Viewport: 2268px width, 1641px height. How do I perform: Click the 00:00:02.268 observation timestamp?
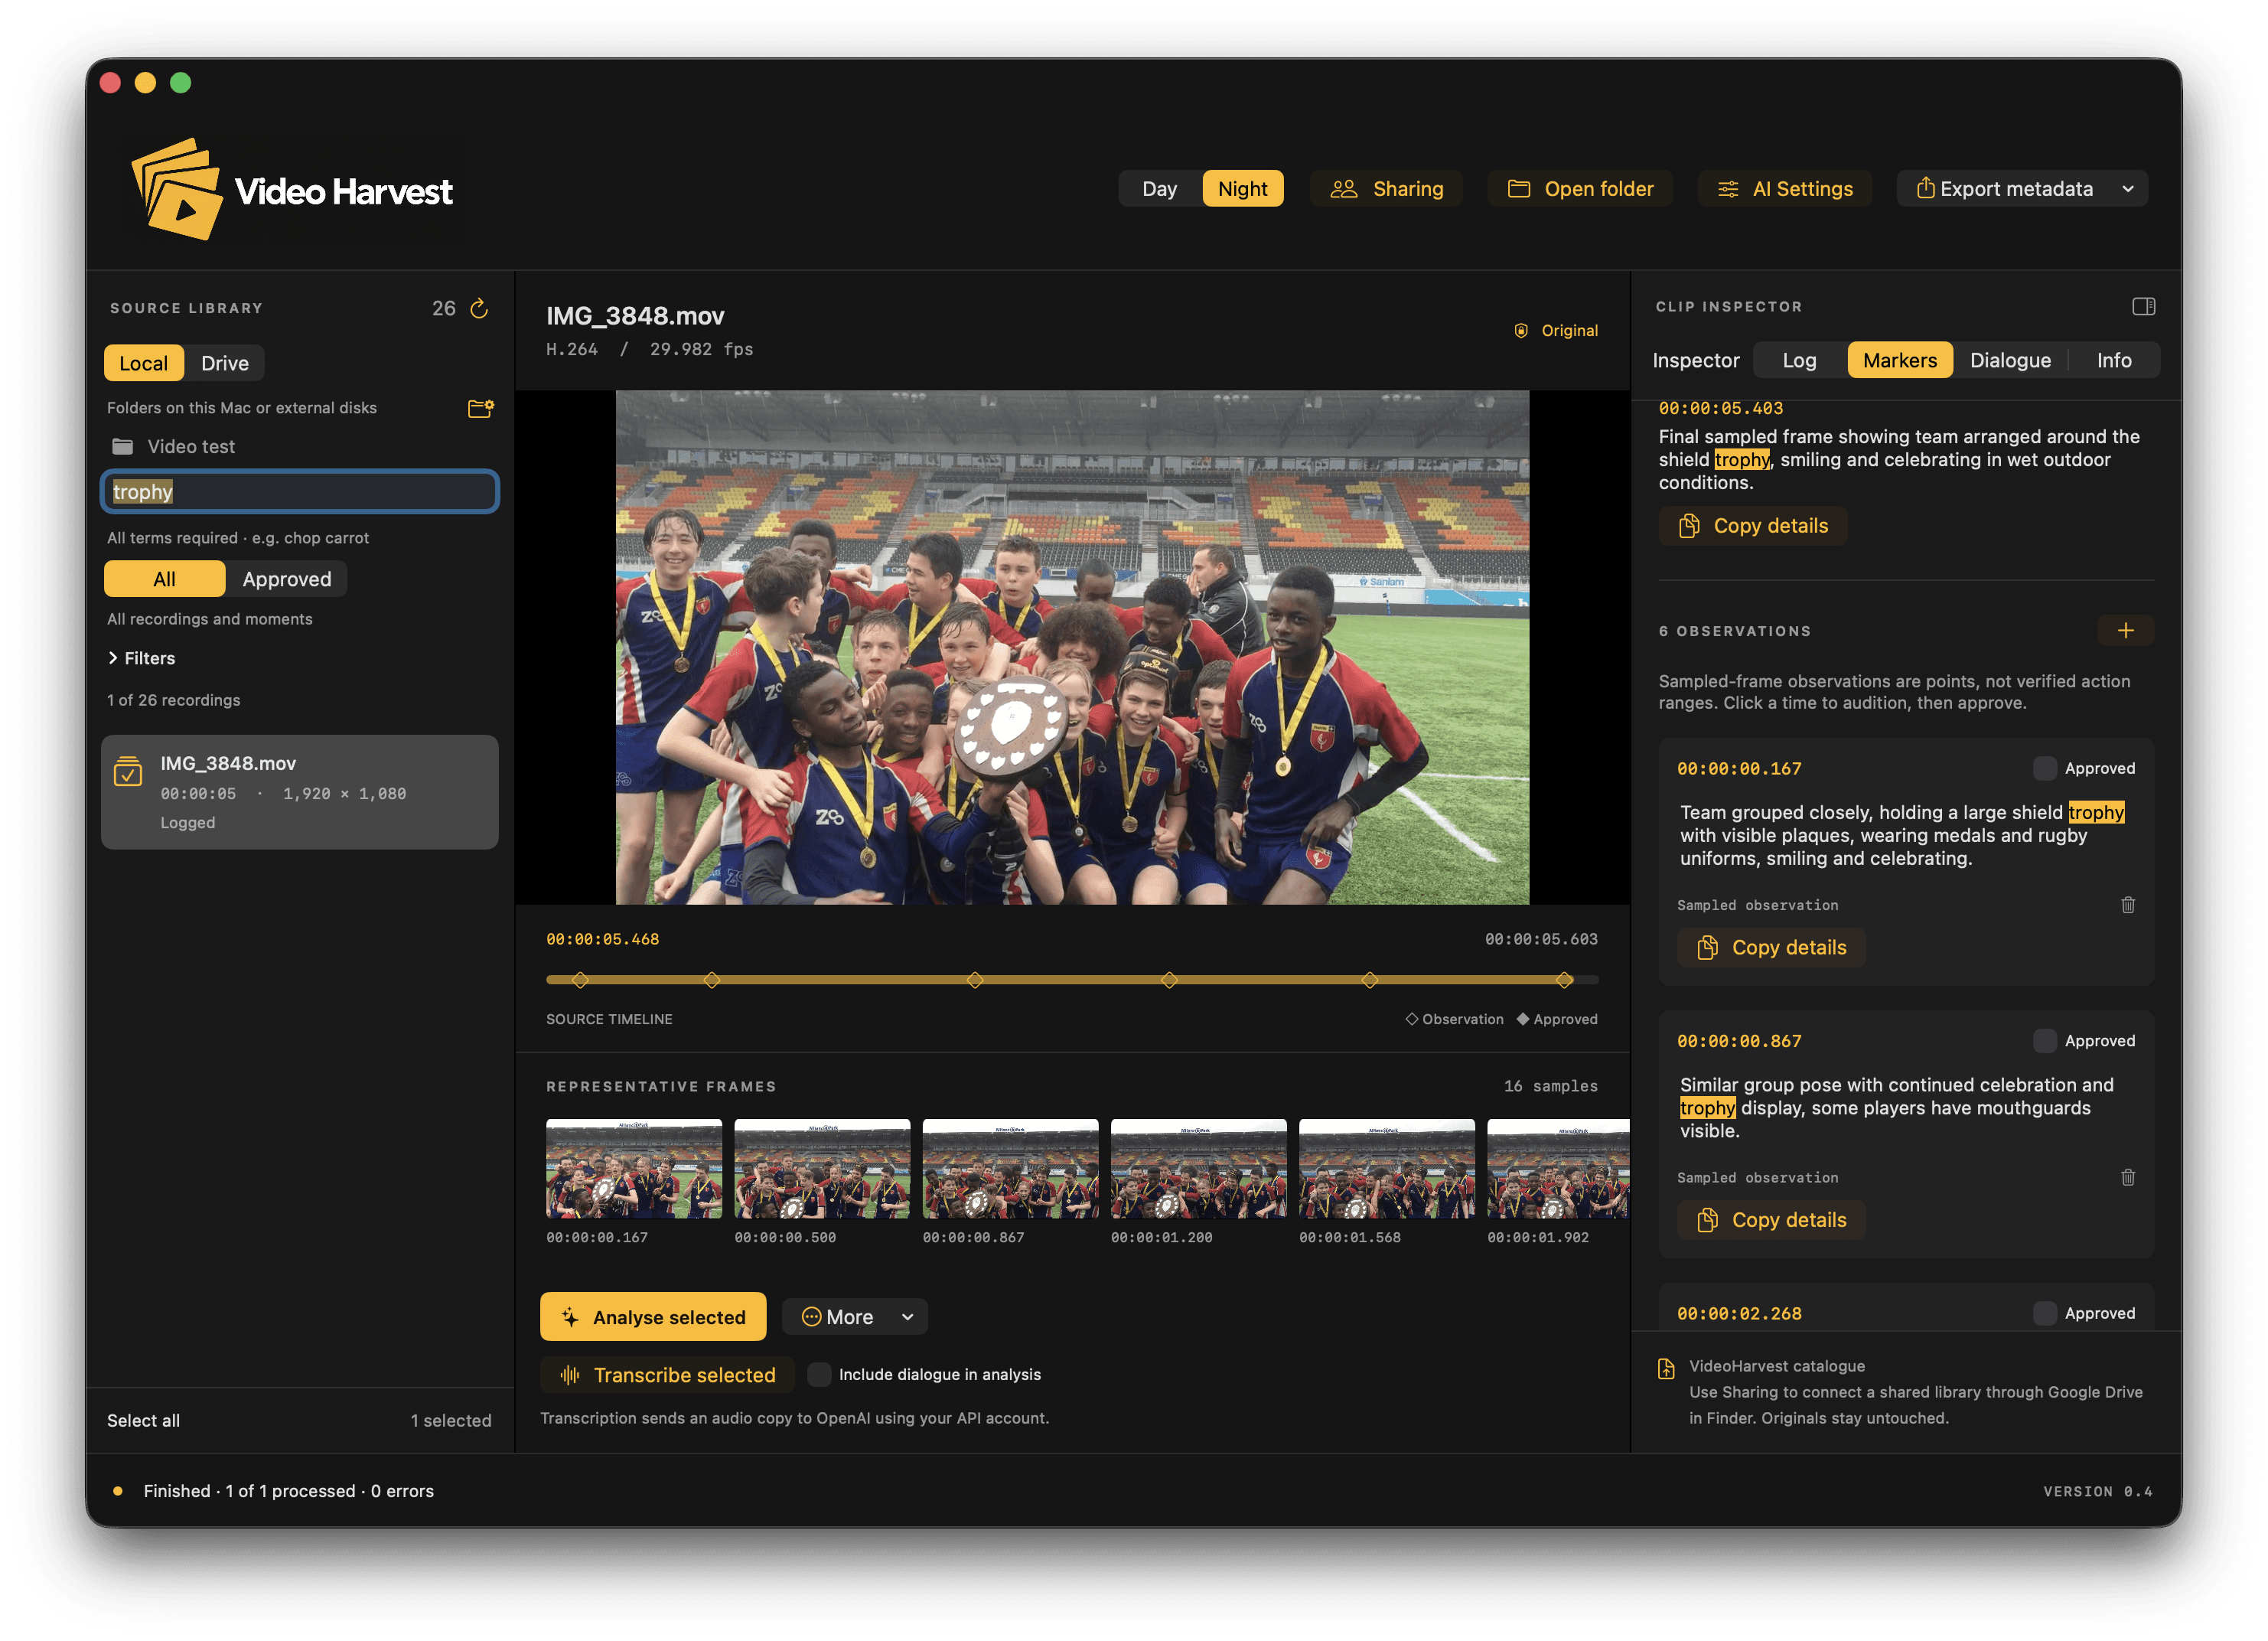click(x=1739, y=1313)
